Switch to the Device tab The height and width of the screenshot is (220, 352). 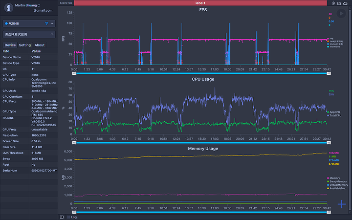(x=10, y=45)
